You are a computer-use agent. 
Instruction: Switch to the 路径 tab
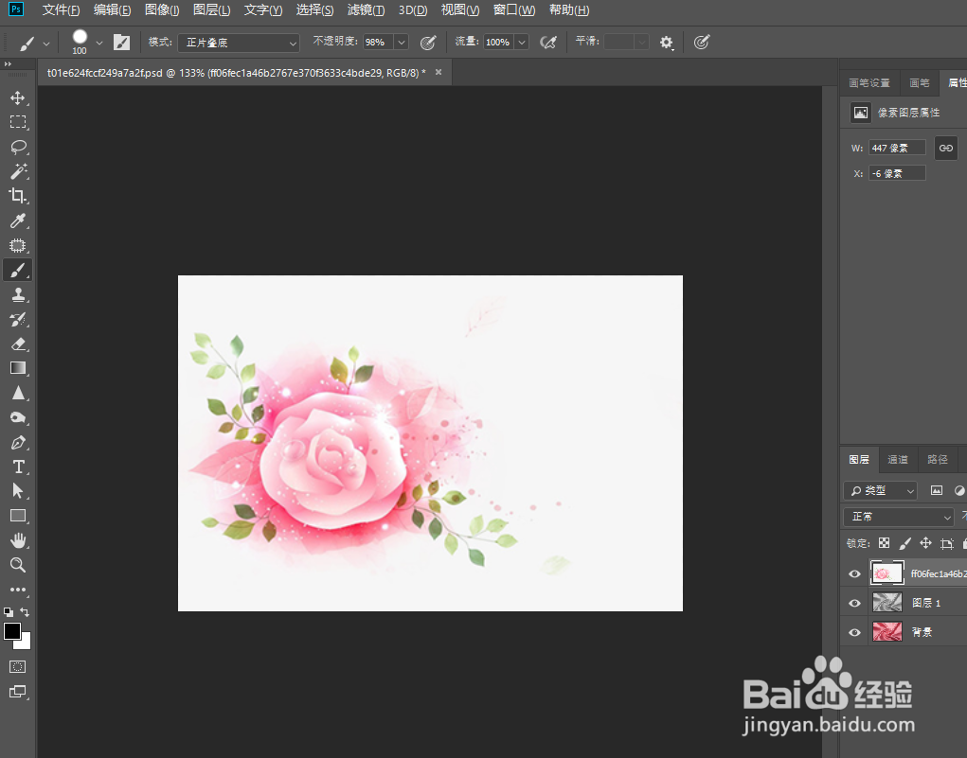tap(938, 459)
